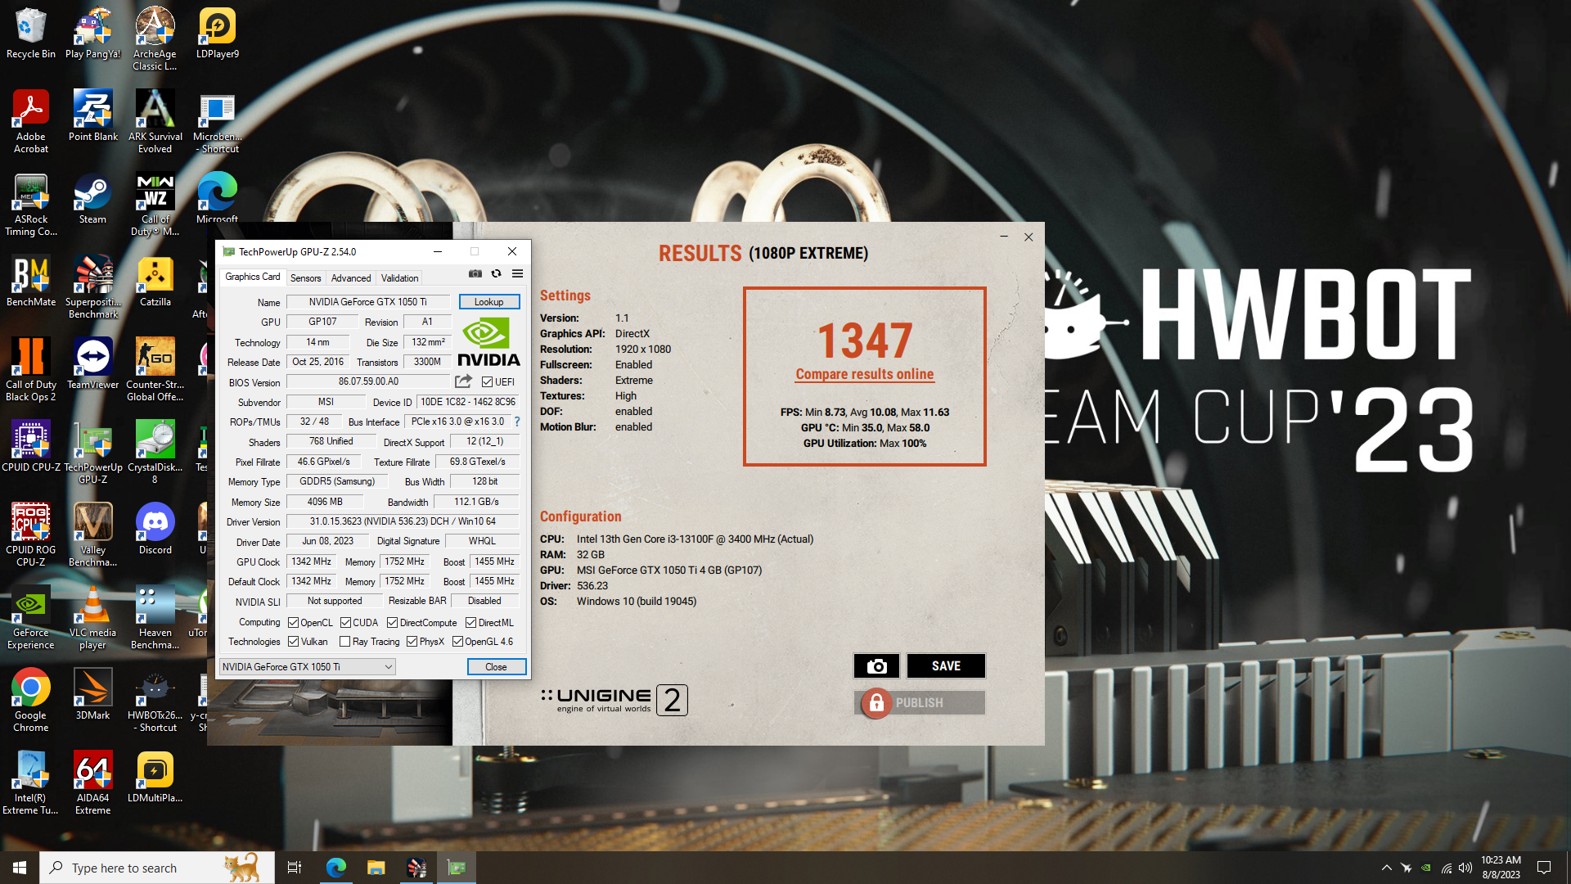Click the BIOS export share icon

click(463, 381)
